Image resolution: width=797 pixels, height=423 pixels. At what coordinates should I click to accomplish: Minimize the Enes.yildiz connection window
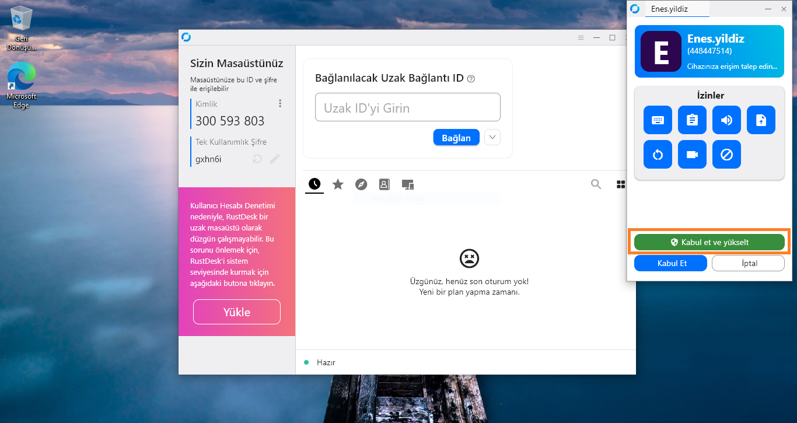tap(768, 9)
